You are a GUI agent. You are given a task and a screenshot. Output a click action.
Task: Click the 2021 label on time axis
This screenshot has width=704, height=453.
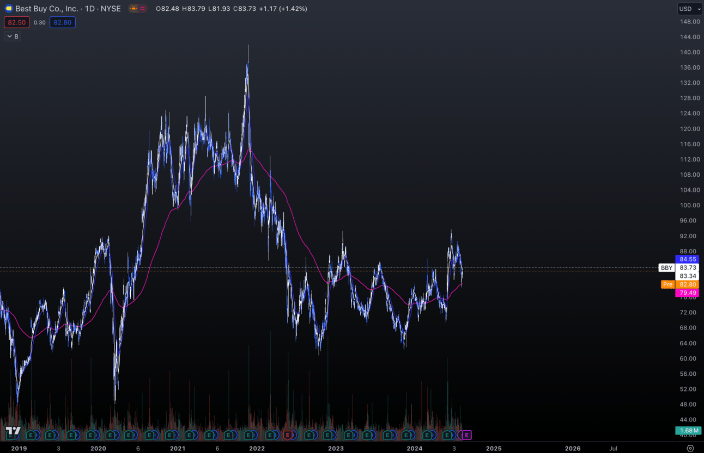[177, 449]
